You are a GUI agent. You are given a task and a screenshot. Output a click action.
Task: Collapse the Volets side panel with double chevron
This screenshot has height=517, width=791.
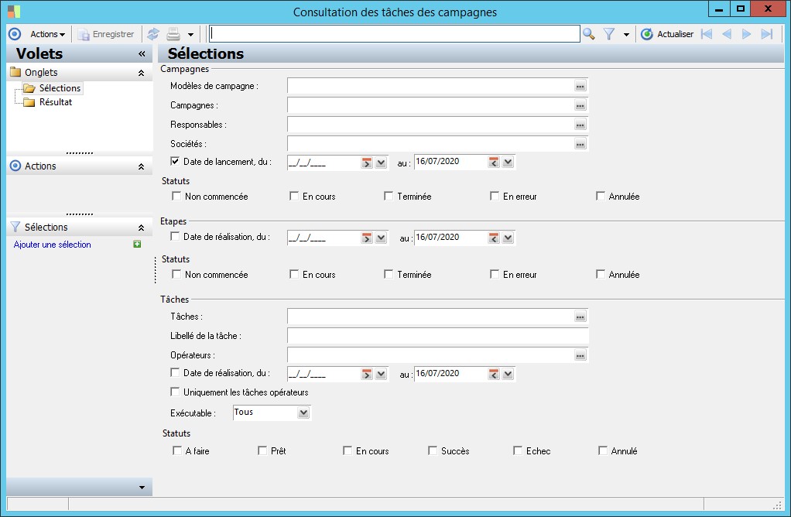142,54
